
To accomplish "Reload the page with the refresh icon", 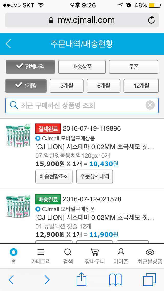I will 151,20.
